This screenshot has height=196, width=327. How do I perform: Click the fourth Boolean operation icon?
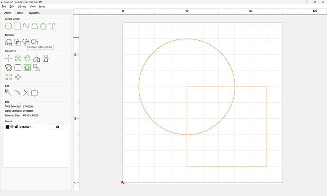[x=35, y=42]
